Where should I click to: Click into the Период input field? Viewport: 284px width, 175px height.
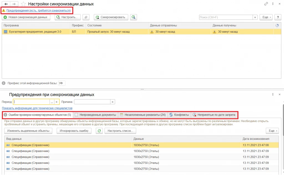(x=32, y=102)
